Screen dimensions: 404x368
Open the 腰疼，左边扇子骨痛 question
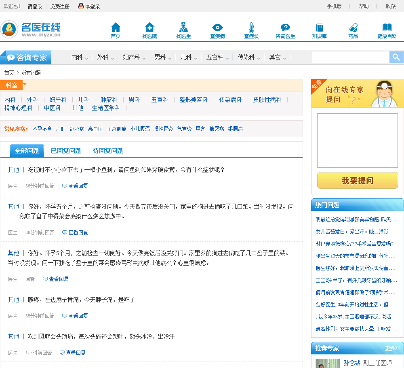click(x=81, y=300)
